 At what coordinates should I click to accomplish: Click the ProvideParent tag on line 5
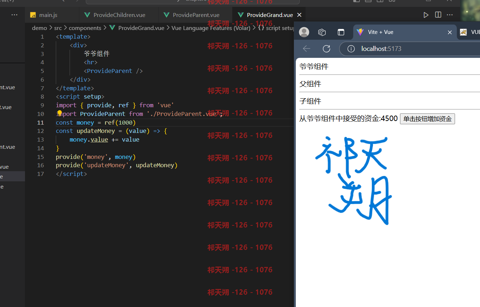(x=110, y=71)
